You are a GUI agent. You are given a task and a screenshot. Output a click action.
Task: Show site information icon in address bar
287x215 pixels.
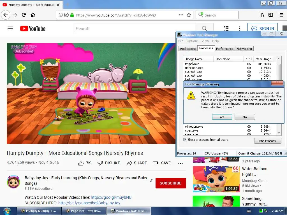(x=61, y=15)
